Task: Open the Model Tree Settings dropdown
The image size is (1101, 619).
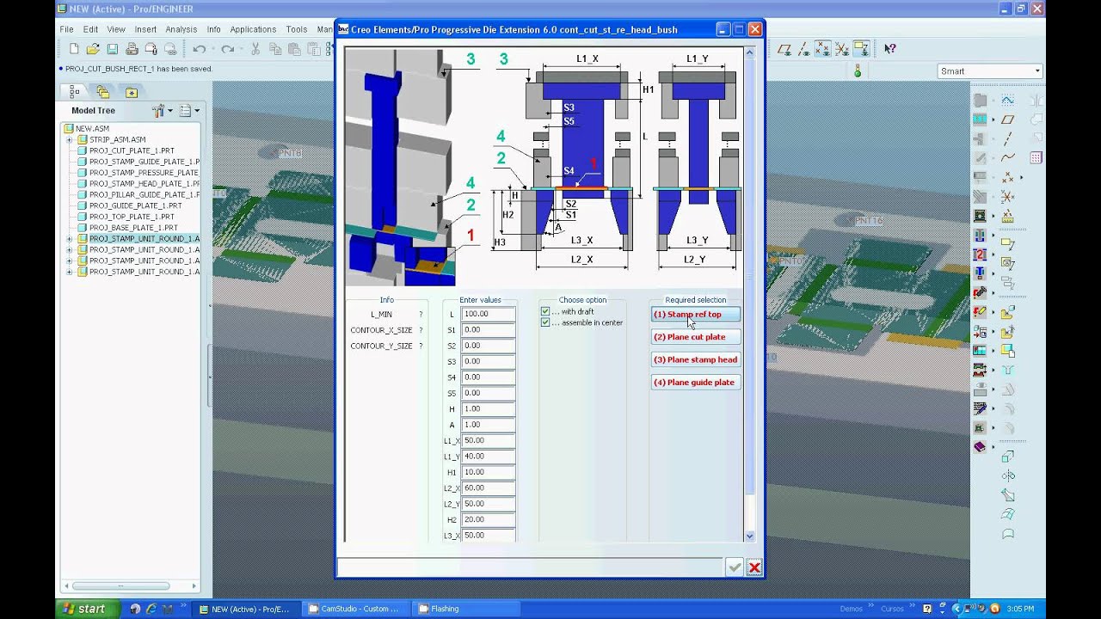Action: click(162, 111)
